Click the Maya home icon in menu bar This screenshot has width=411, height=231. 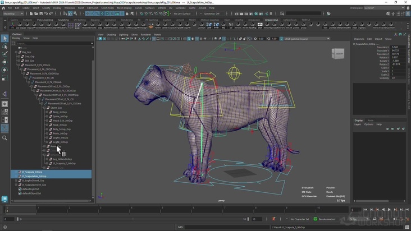point(4,8)
